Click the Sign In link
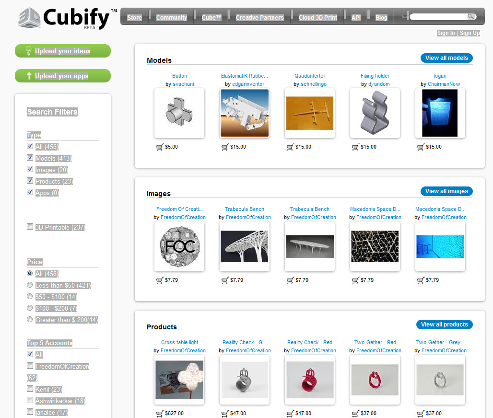Image resolution: width=493 pixels, height=418 pixels. pos(446,33)
